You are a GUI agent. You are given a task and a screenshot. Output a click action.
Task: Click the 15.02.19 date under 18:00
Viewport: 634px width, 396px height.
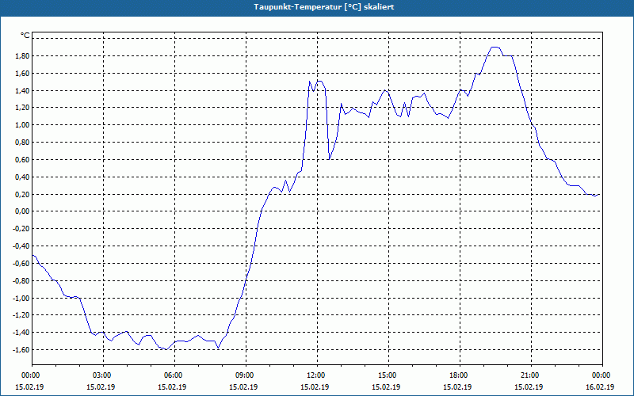457,386
